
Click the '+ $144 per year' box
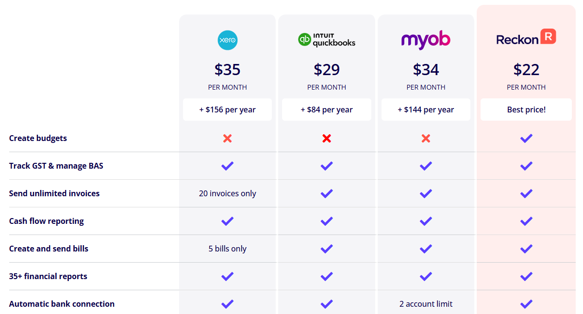point(426,110)
